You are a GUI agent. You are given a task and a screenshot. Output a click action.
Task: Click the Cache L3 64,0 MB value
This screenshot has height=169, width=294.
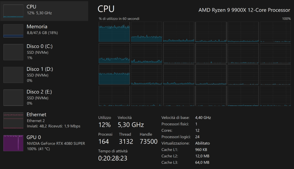(x=202, y=162)
